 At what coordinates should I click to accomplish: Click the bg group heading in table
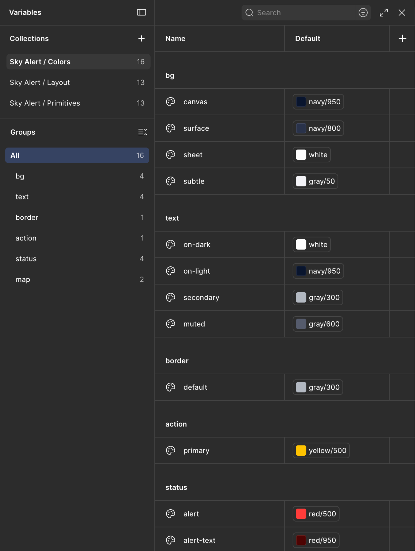point(170,75)
